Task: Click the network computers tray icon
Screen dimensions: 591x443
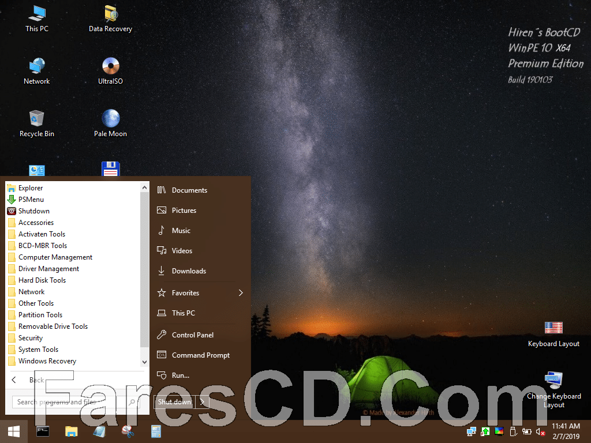Action: click(x=471, y=431)
